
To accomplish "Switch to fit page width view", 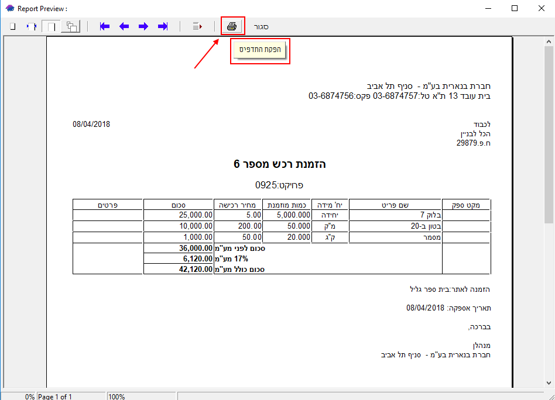I will click(x=31, y=27).
